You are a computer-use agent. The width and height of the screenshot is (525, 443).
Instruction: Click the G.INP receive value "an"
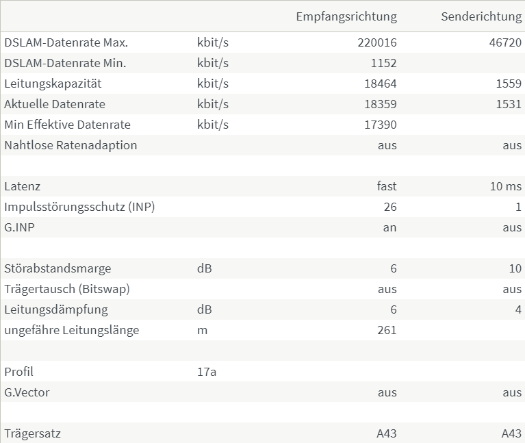389,227
